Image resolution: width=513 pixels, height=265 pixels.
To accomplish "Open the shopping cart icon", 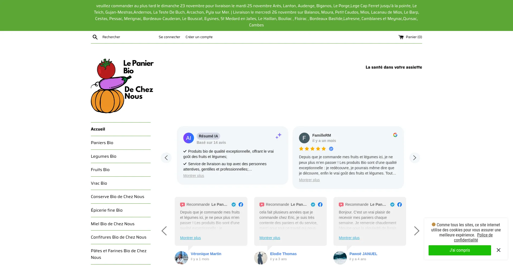I will point(401,37).
